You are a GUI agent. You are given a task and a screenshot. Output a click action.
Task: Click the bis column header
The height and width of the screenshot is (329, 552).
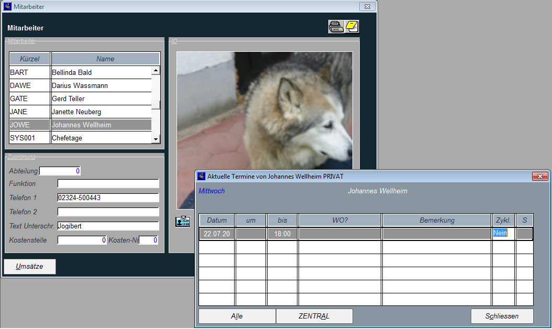pyautogui.click(x=282, y=220)
